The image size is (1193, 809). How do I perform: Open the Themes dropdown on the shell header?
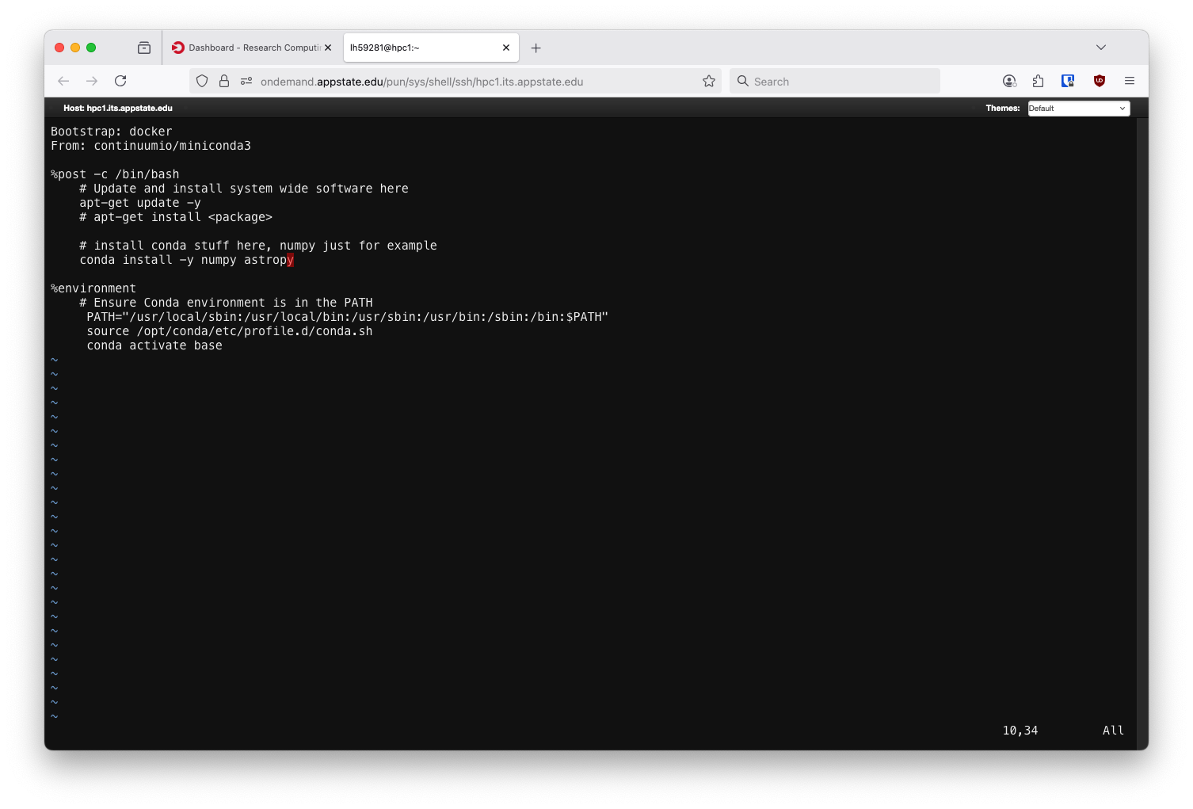(x=1078, y=108)
